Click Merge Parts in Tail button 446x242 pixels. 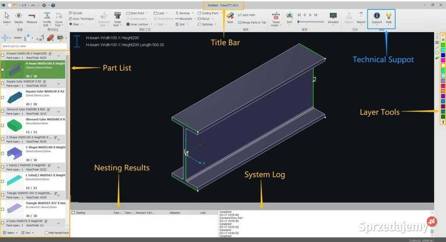click(252, 22)
